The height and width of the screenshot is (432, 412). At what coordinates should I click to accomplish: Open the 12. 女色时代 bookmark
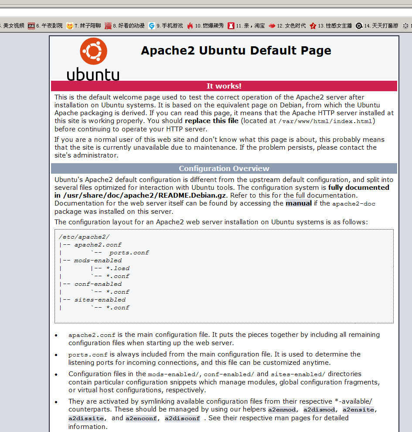[x=287, y=26]
